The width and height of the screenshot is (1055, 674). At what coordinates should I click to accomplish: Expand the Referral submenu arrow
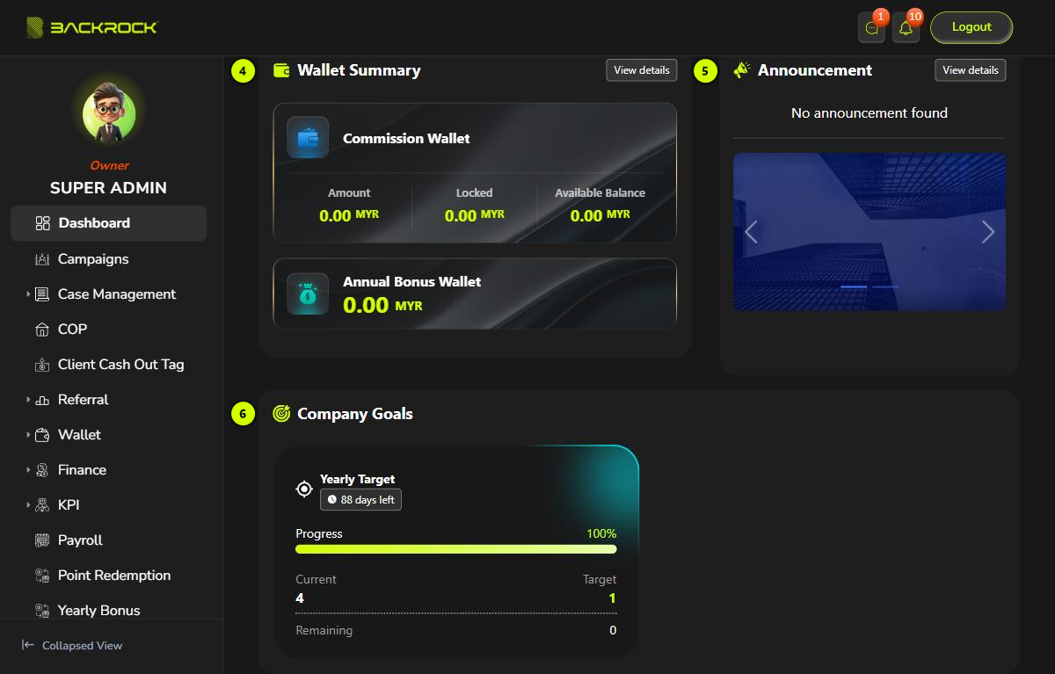coord(28,400)
